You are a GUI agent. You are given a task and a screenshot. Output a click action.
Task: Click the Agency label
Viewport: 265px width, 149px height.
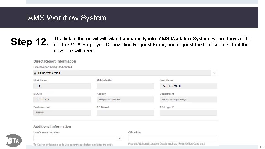click(x=101, y=94)
